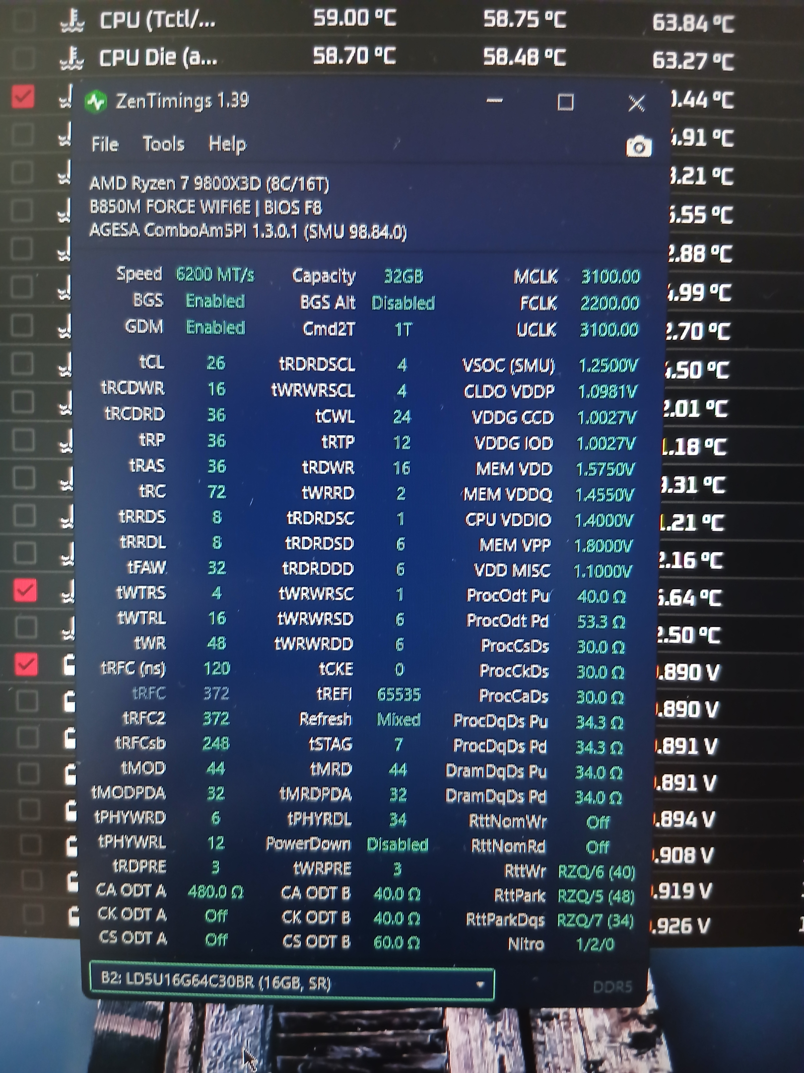Image resolution: width=804 pixels, height=1073 pixels.
Task: Open the File menu in ZenTimings
Action: pyautogui.click(x=105, y=145)
